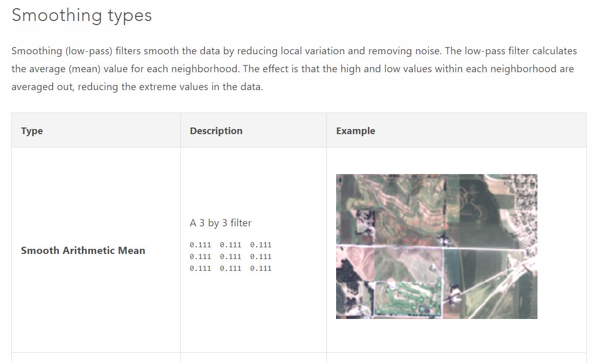This screenshot has width=601, height=363.
Task: Click the first row of the filter kernel
Action: pos(230,245)
